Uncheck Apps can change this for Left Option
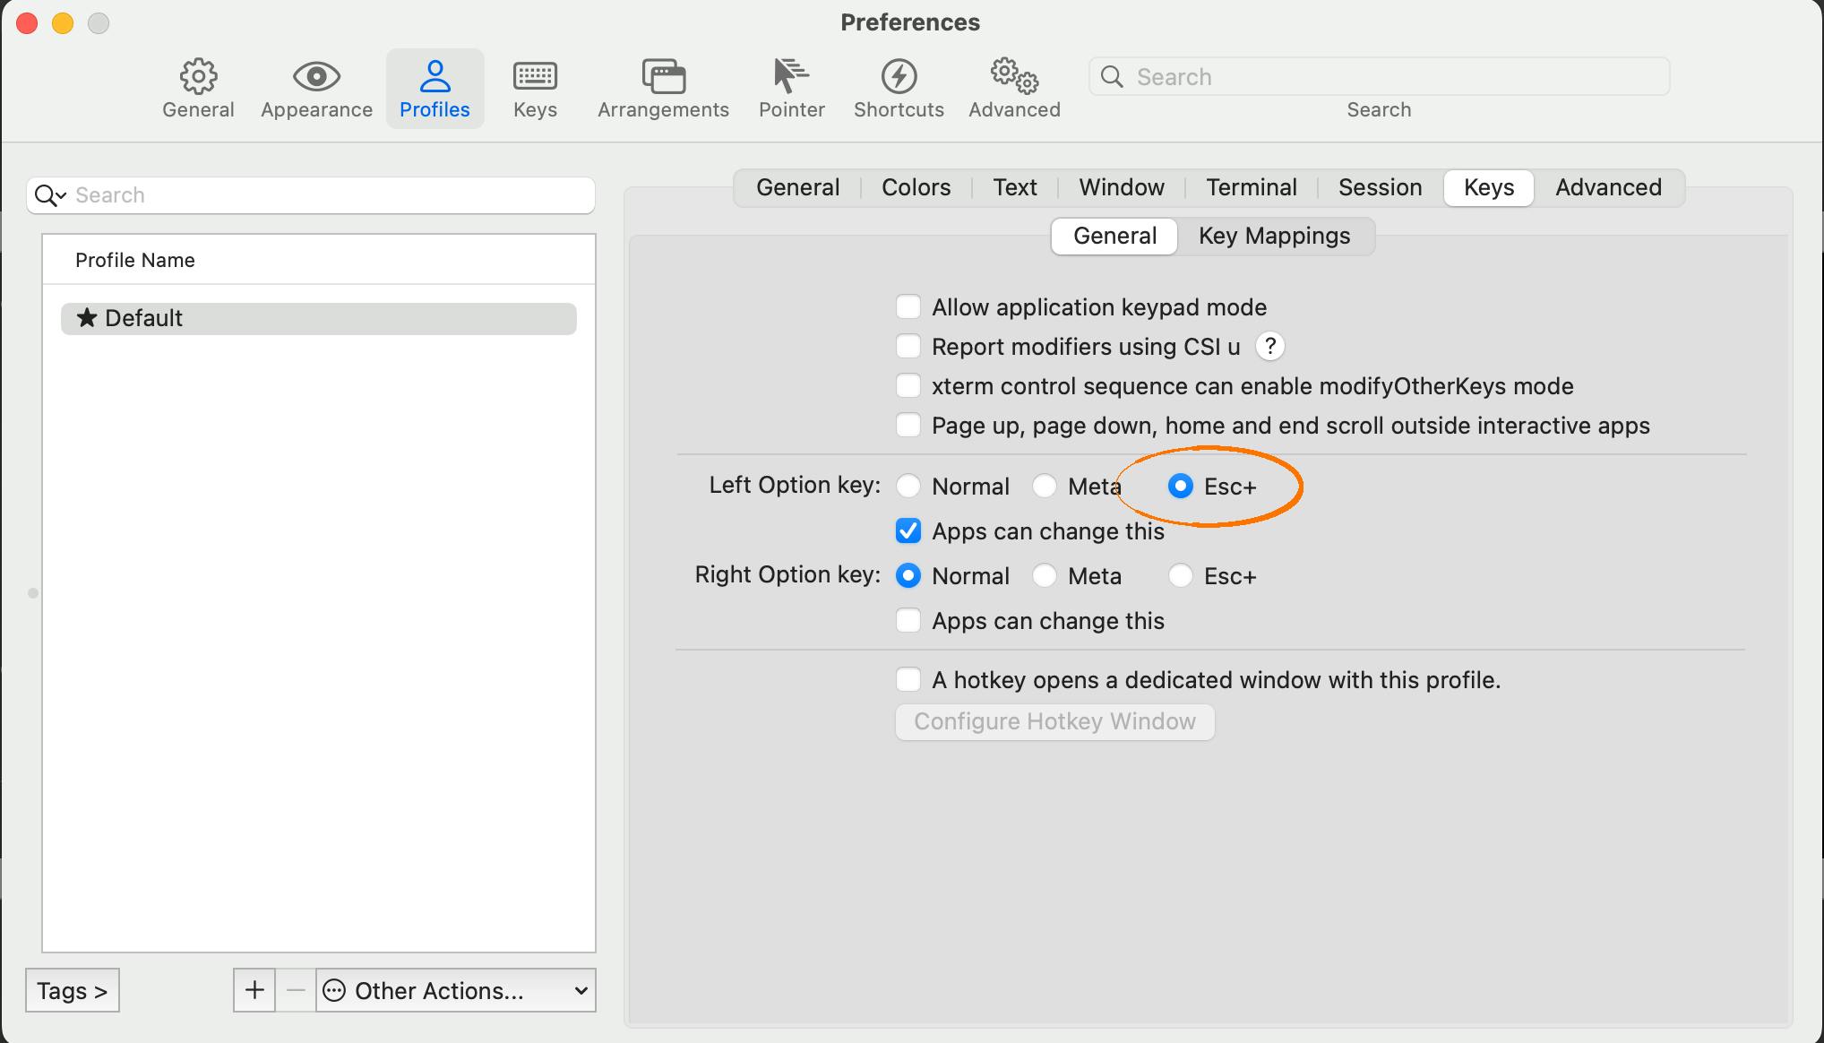Image resolution: width=1824 pixels, height=1043 pixels. tap(908, 530)
